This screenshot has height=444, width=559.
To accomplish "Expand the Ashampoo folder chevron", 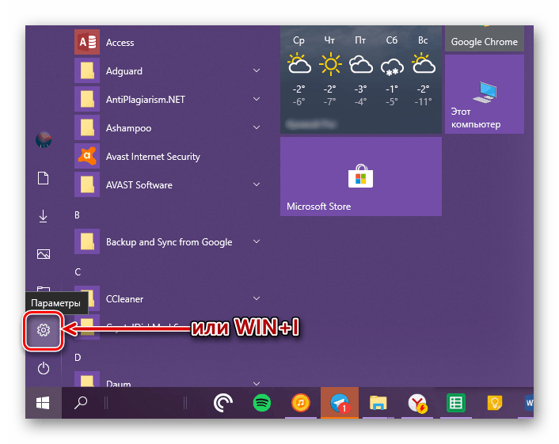I will (257, 127).
